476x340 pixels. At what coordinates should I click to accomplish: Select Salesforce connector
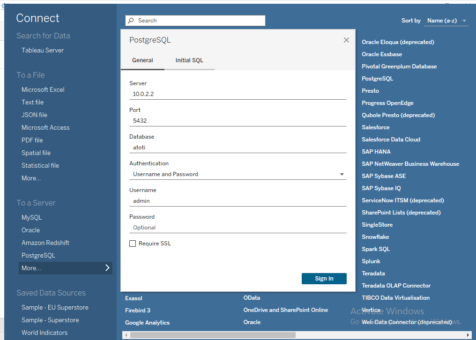(376, 127)
